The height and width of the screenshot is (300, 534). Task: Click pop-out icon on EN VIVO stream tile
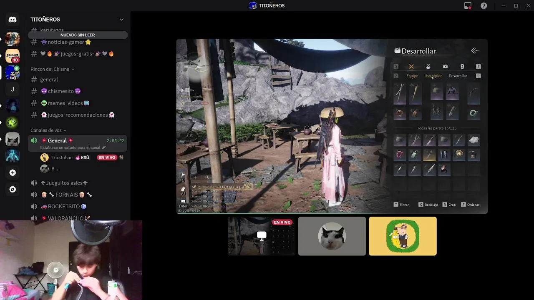pyautogui.click(x=262, y=235)
